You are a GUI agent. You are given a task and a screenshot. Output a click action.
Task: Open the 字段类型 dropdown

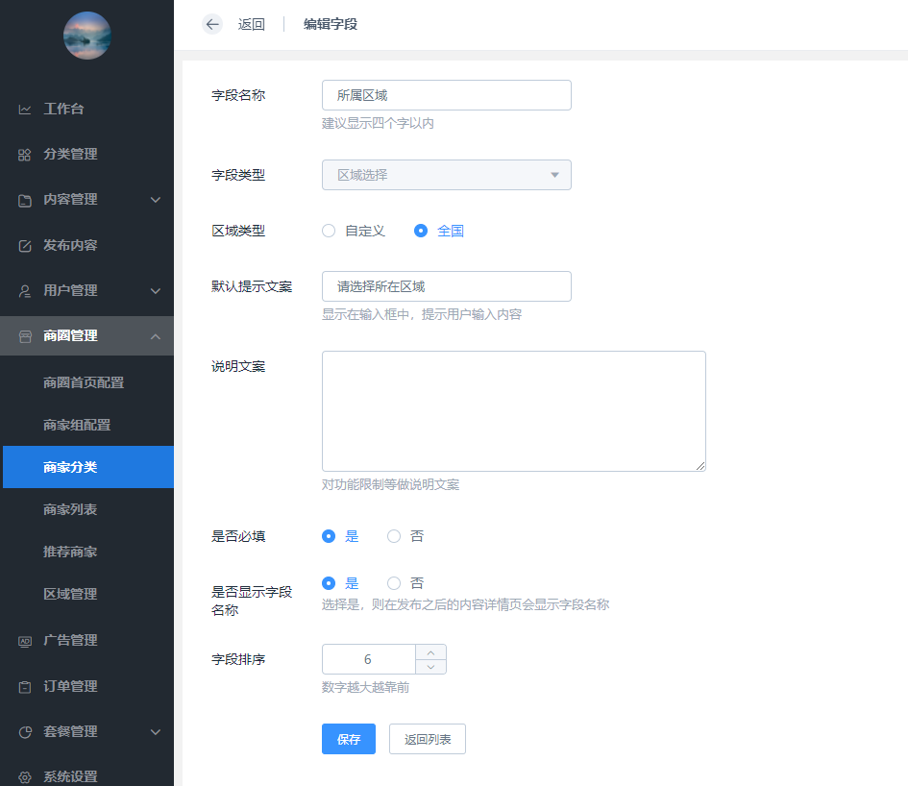[x=446, y=175]
